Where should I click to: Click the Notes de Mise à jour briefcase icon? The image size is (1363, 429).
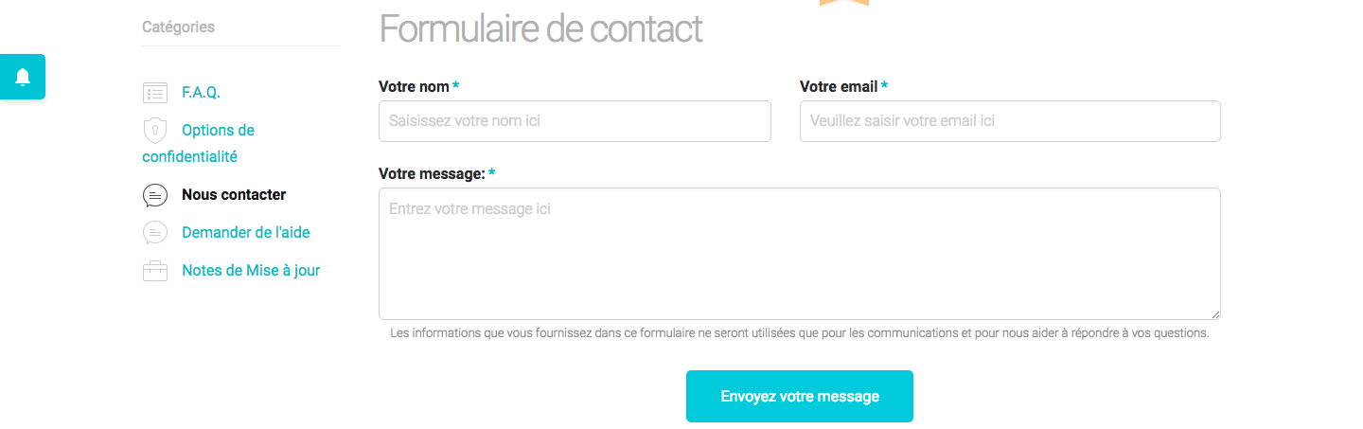(154, 271)
